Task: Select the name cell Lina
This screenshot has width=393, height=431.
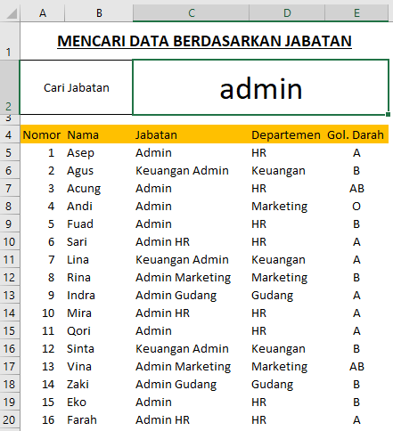Action: point(99,259)
